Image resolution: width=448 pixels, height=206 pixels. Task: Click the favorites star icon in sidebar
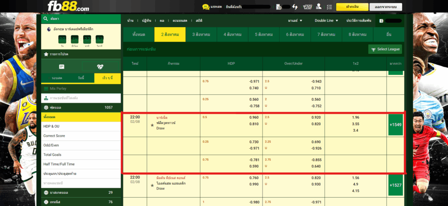point(46,54)
